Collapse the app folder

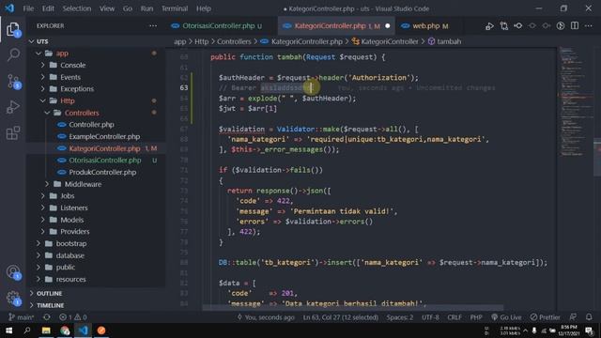point(39,54)
